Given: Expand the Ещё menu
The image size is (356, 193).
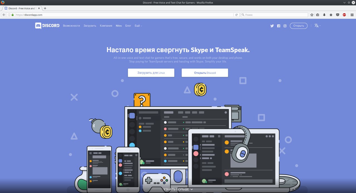Looking at the screenshot, I should pyautogui.click(x=138, y=26).
